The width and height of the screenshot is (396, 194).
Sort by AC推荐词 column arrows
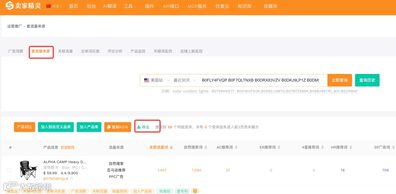tap(236, 147)
